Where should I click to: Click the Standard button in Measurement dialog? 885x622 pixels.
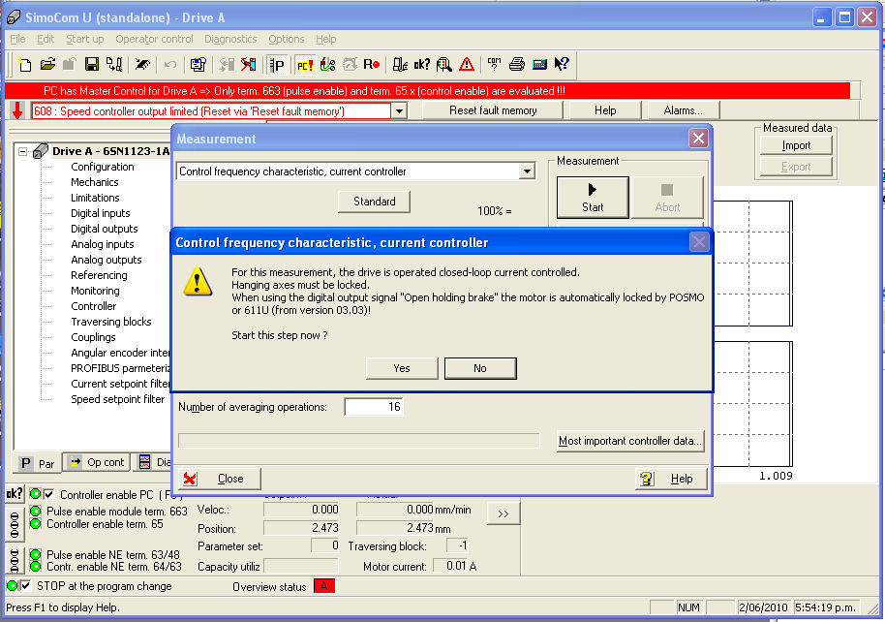(374, 202)
